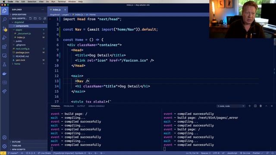This screenshot has width=276, height=155.
Task: Kill terminal with trash icon
Action: [x=260, y=106]
